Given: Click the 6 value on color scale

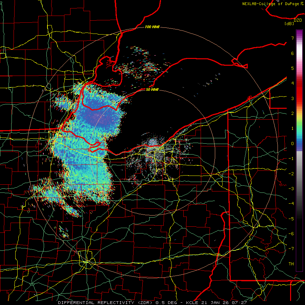Looking at the screenshot, I should (292, 53).
